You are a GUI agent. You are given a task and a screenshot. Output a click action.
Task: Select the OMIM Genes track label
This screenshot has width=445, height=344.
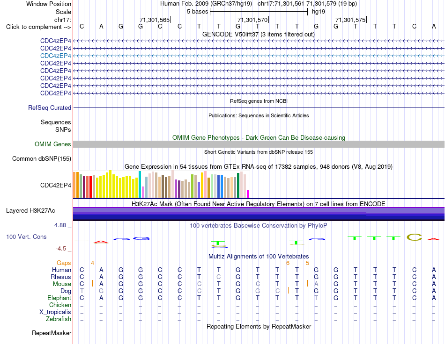point(53,144)
